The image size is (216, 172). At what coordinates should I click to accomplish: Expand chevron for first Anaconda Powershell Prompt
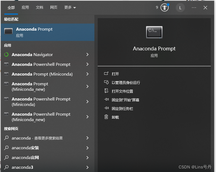click(x=88, y=64)
